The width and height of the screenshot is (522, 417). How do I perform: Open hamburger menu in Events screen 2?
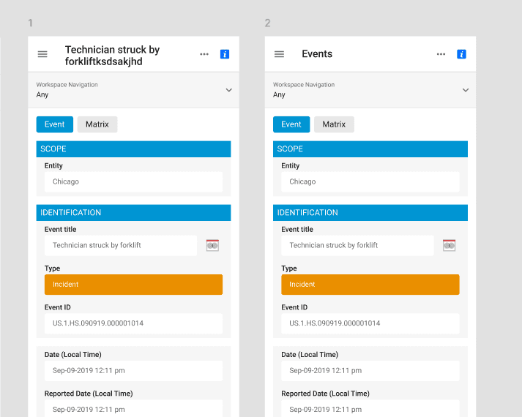tap(279, 54)
